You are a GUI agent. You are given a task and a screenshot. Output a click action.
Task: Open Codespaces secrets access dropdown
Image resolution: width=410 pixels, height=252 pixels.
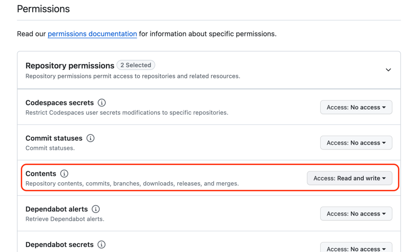click(356, 107)
